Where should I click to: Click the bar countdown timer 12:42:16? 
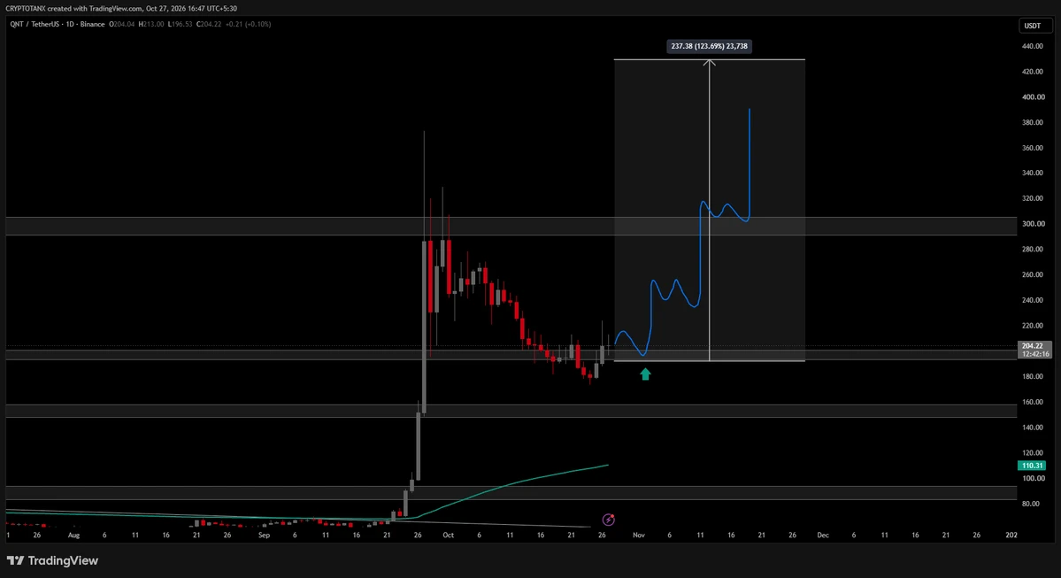(1035, 354)
